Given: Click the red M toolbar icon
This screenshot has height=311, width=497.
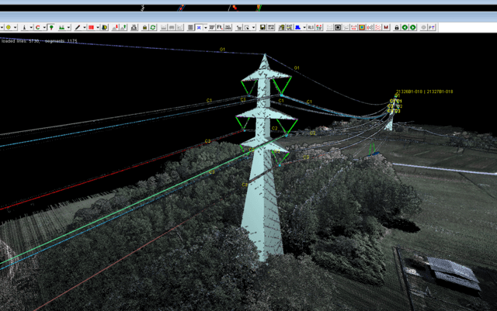Looking at the screenshot, I should click(386, 28).
